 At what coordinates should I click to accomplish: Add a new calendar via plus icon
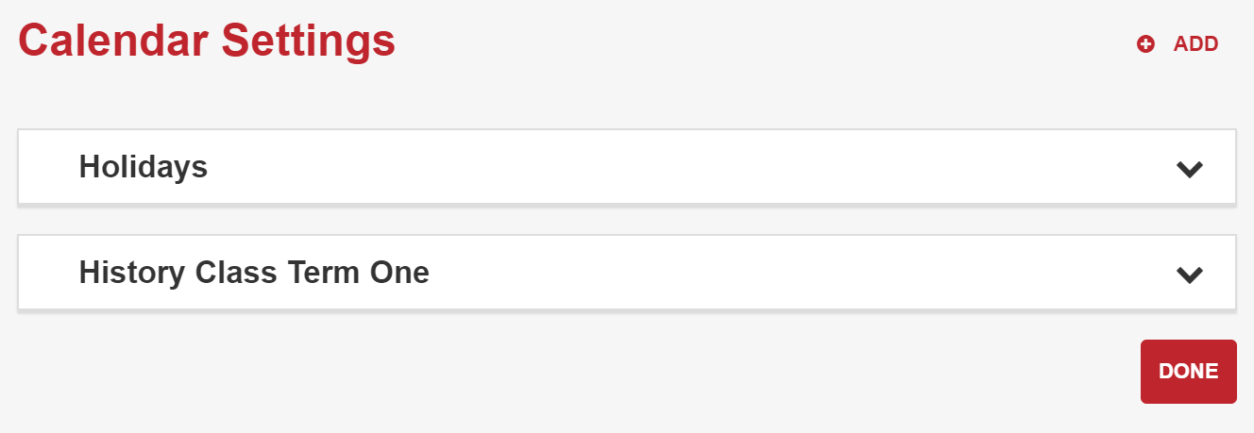(x=1145, y=44)
